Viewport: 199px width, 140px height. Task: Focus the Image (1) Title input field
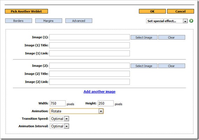[89, 45]
